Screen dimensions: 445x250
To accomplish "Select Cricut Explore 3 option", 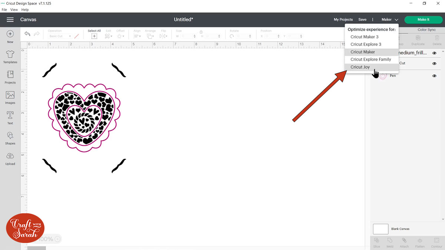I will tap(372, 44).
